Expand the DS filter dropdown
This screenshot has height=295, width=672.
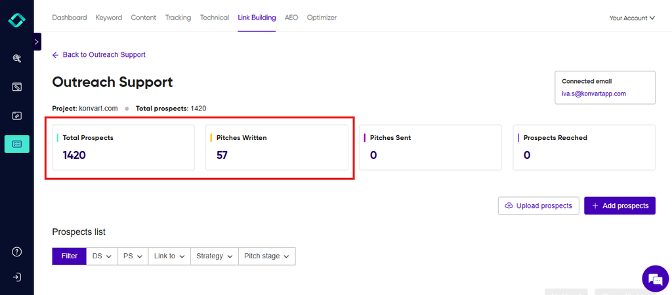point(102,256)
